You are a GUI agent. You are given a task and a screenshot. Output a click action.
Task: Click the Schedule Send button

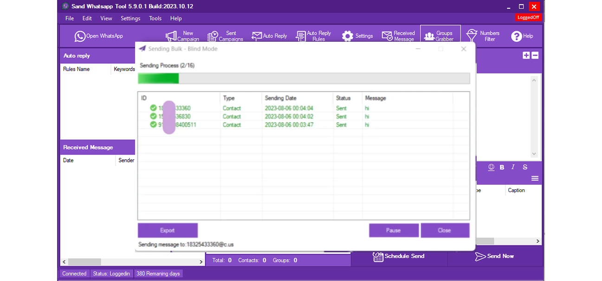(399, 256)
